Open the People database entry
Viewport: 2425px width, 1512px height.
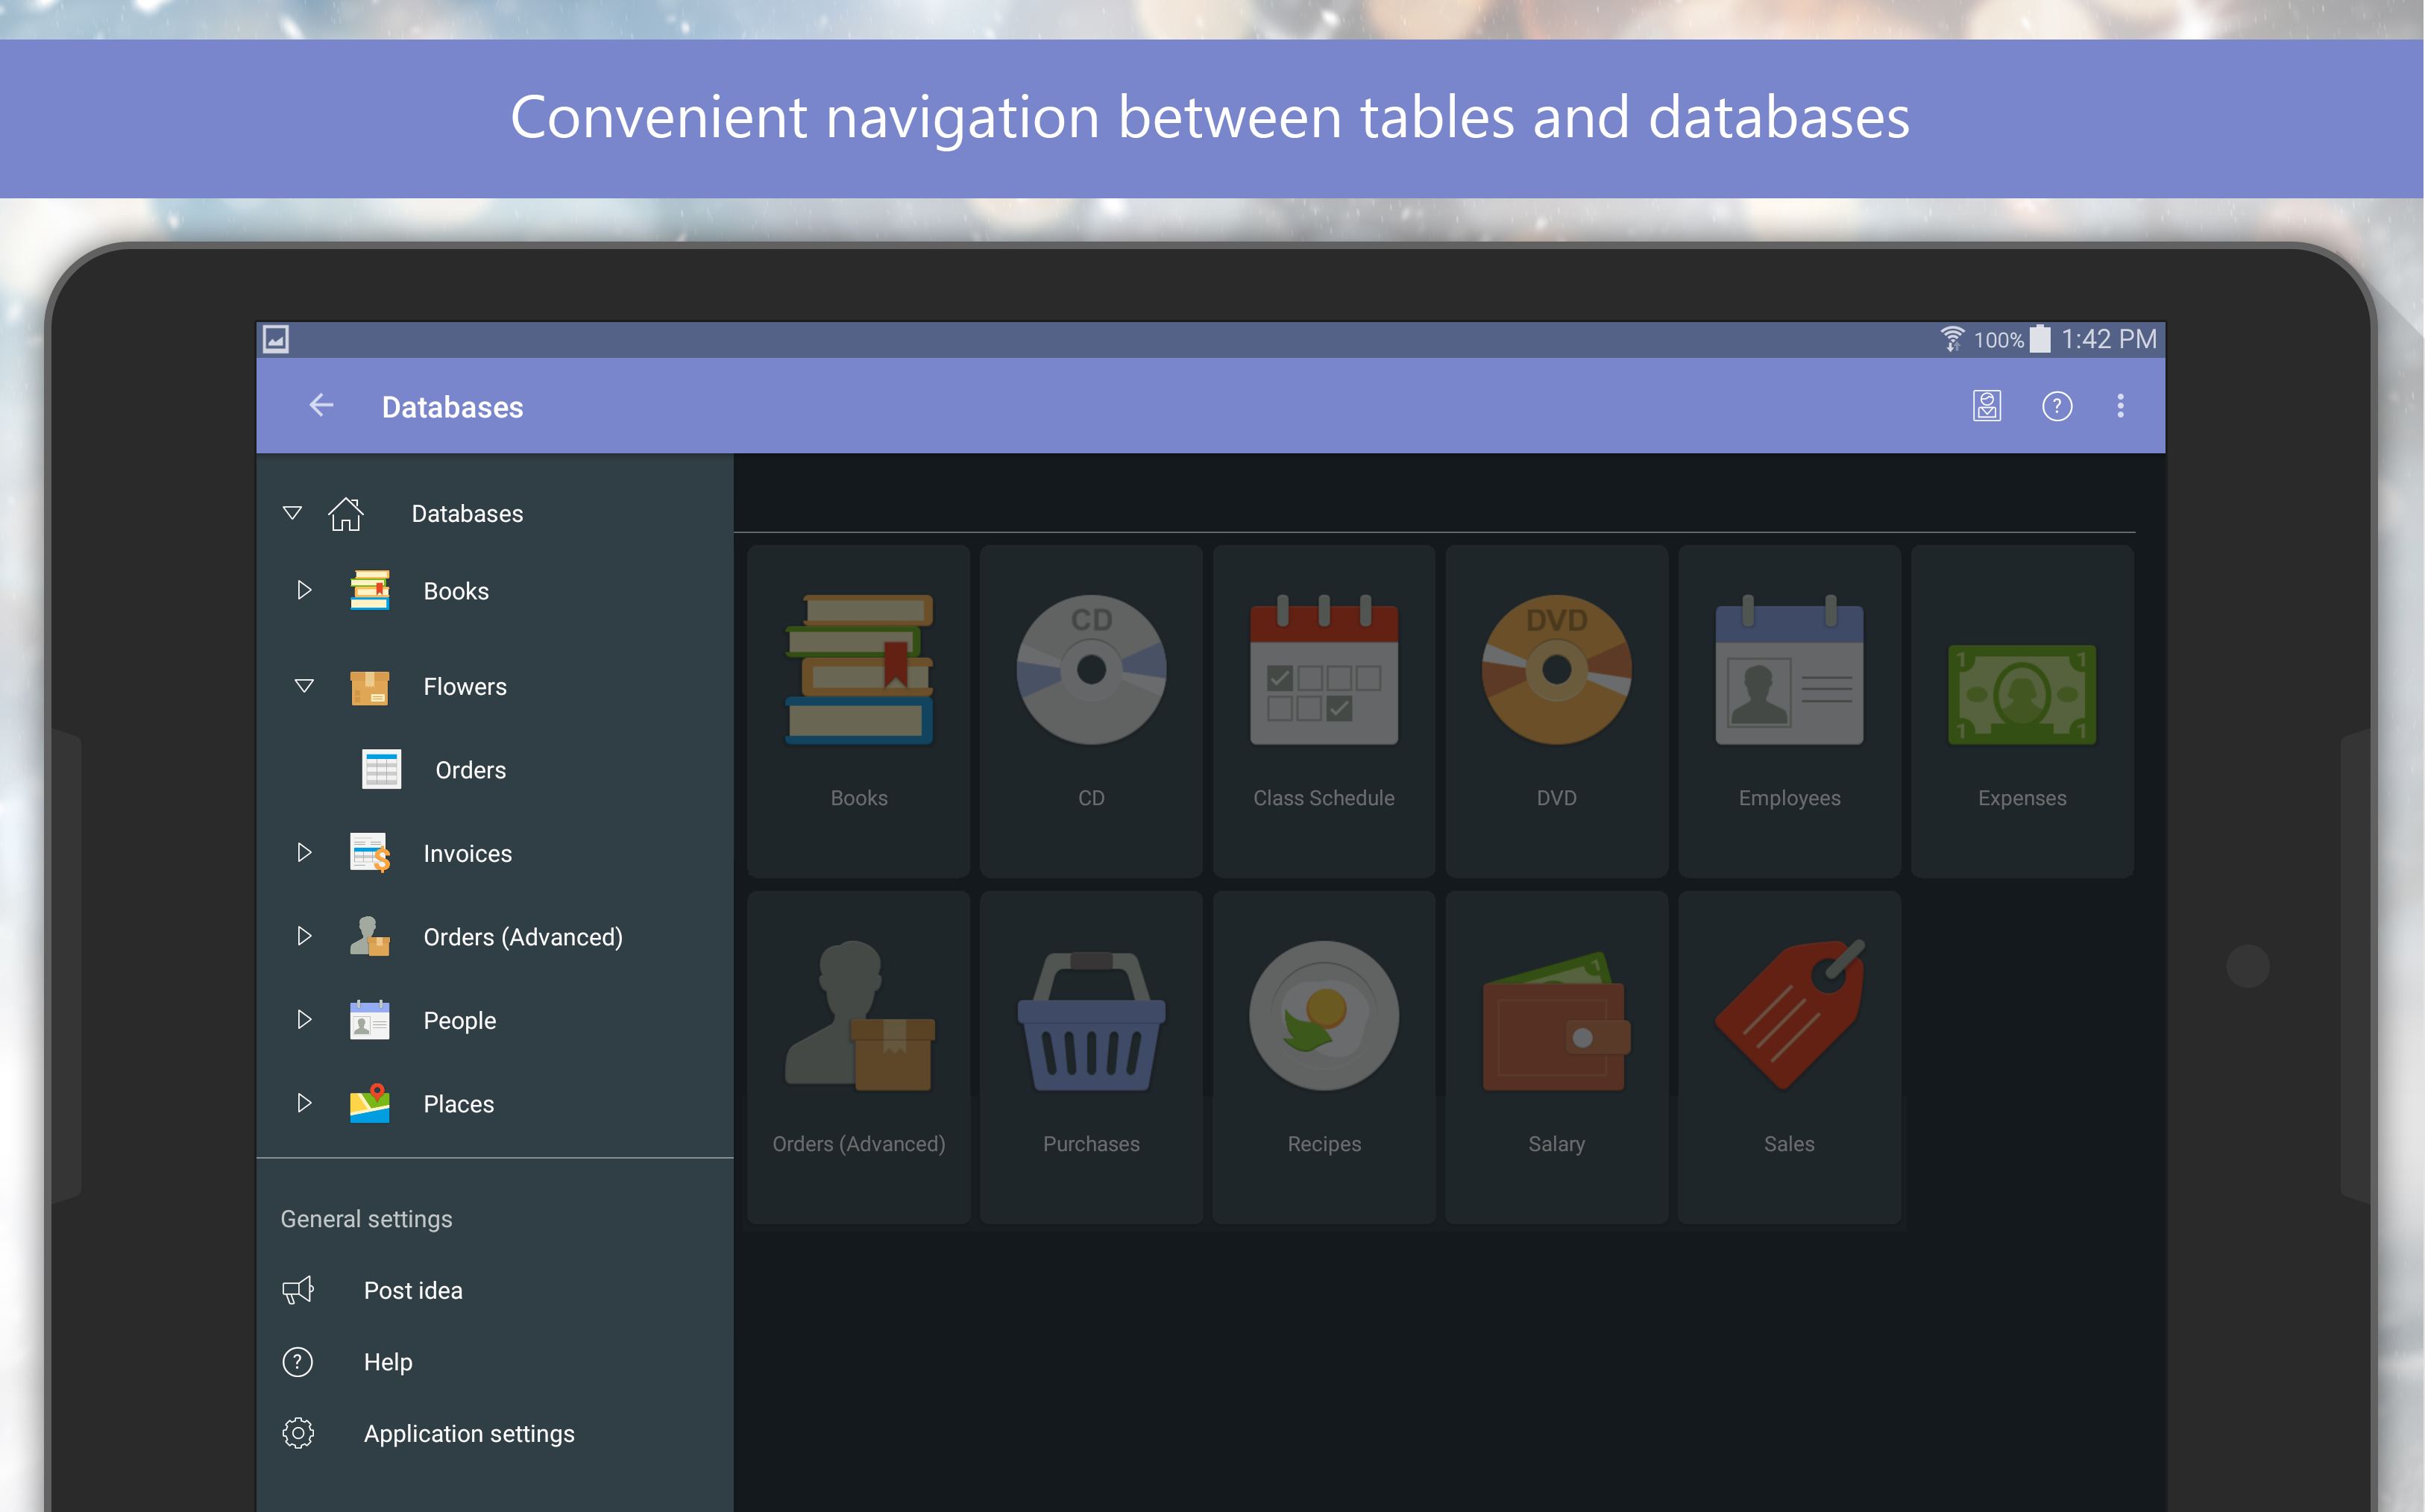(x=459, y=1020)
